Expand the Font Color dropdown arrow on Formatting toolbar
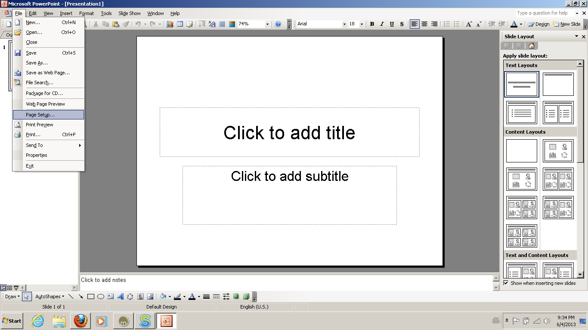Image resolution: width=588 pixels, height=330 pixels. click(521, 24)
